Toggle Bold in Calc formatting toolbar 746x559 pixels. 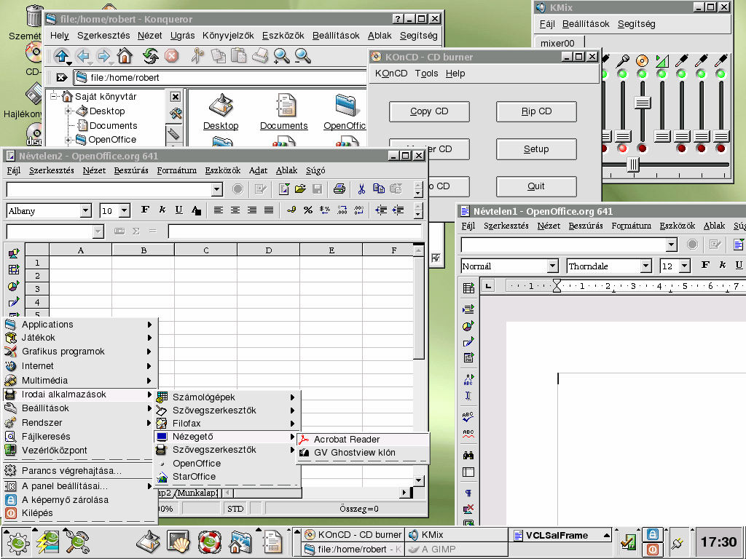[x=145, y=210]
